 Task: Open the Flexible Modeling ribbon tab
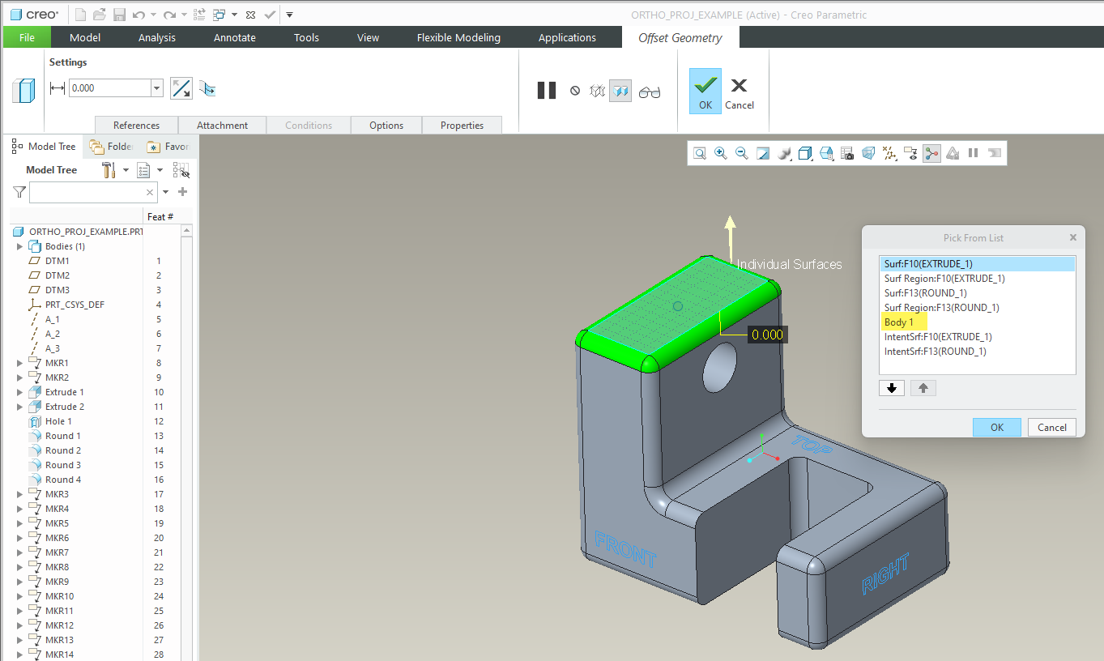pos(458,37)
